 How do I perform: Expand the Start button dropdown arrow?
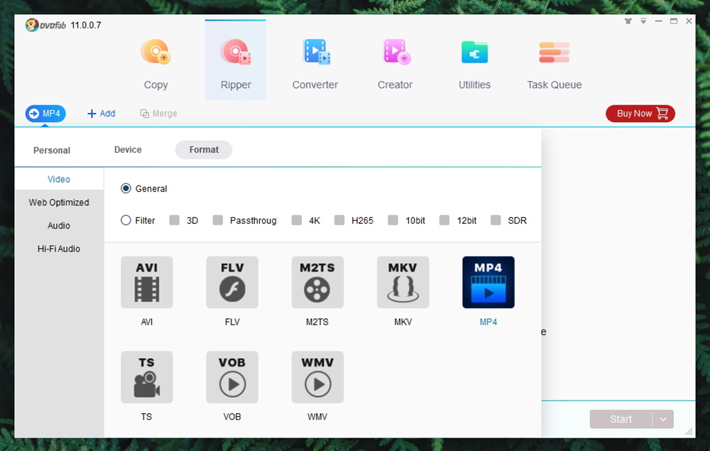coord(663,419)
